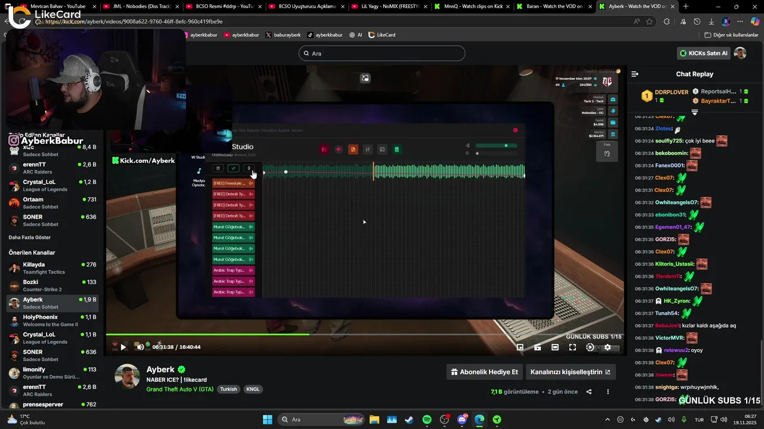Switch to BCSO Resmi #ddrp tab
Image resolution: width=764 pixels, height=429 pixels.
[x=223, y=7]
